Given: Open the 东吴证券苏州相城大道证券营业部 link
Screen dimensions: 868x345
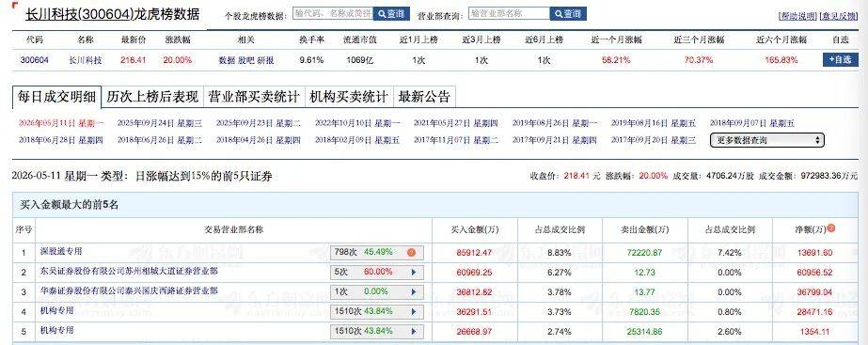Looking at the screenshot, I should pos(129,272).
